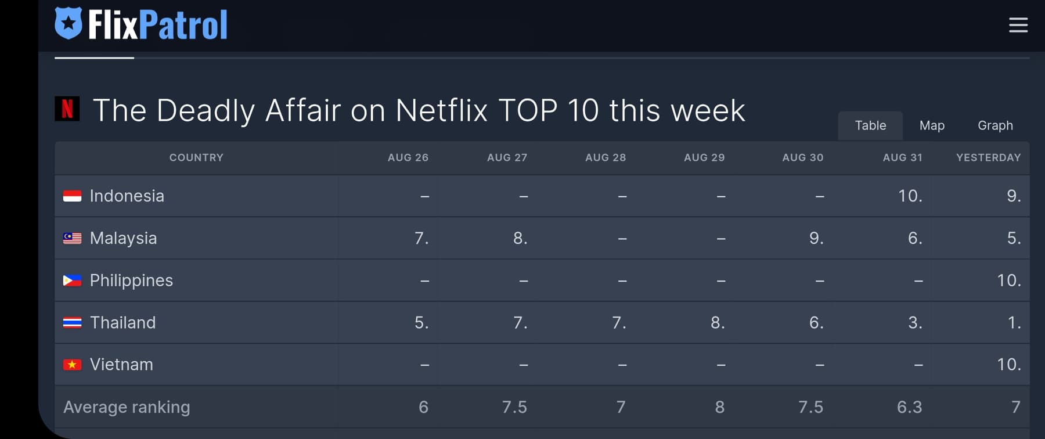Click the Vietnam flag icon
This screenshot has height=439, width=1045.
72,365
